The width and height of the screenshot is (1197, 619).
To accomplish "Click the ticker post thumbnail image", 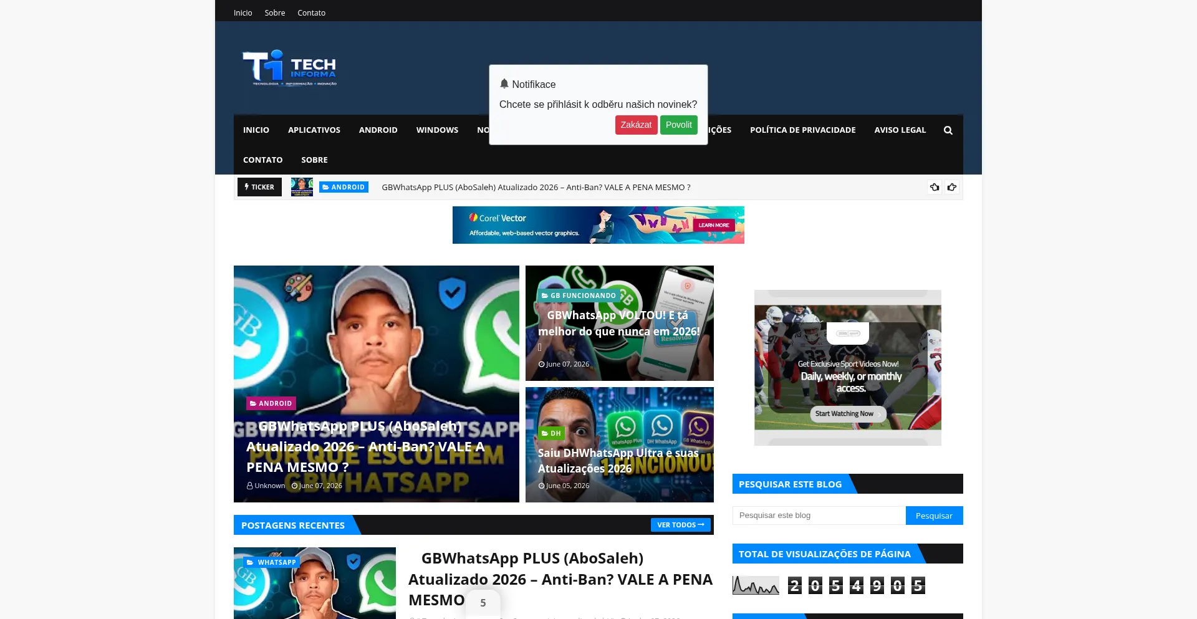I will point(302,187).
